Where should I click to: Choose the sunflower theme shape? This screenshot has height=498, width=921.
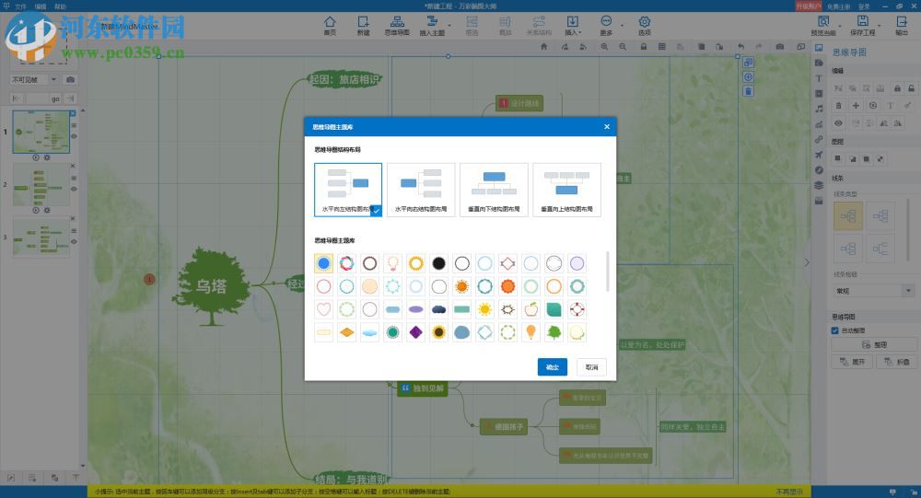tap(438, 332)
